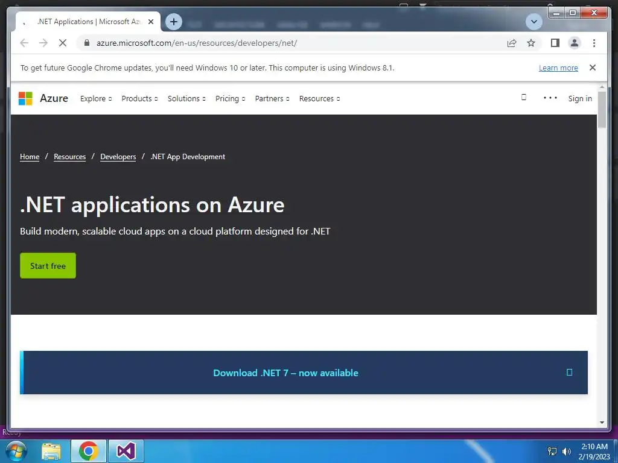
Task: Click the address bar URL
Action: 197,43
